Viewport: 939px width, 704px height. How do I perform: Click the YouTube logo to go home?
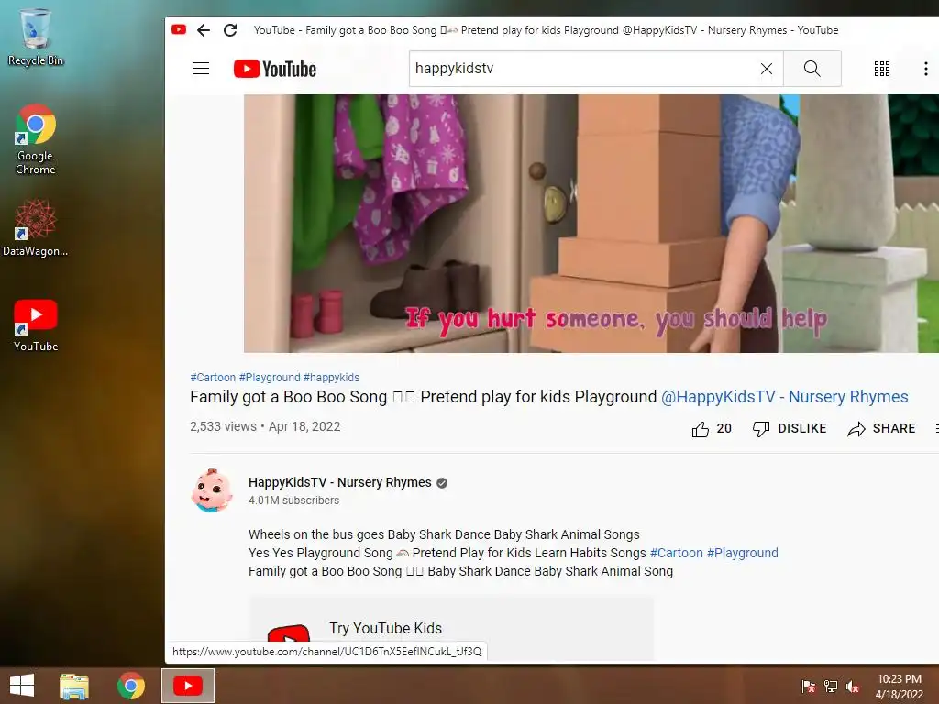[275, 69]
